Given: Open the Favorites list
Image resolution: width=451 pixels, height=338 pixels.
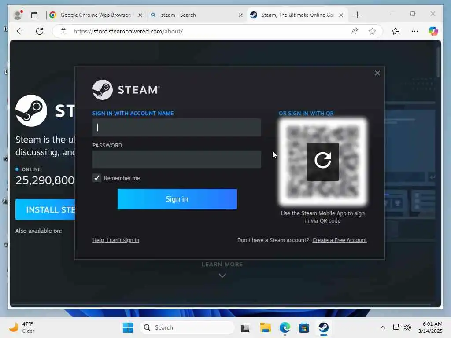Looking at the screenshot, I should click(x=396, y=31).
